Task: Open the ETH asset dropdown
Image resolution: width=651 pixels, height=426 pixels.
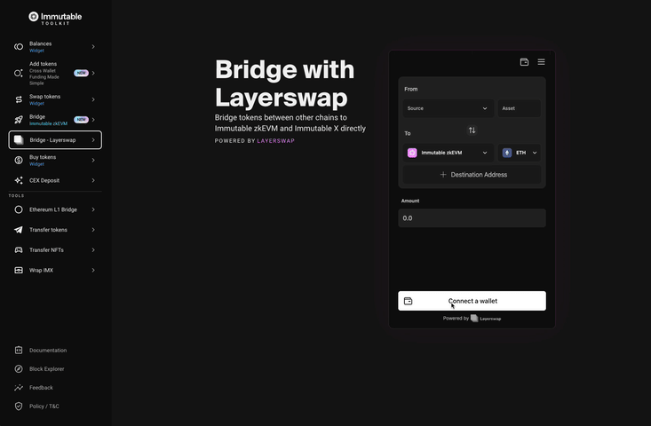Action: click(520, 153)
